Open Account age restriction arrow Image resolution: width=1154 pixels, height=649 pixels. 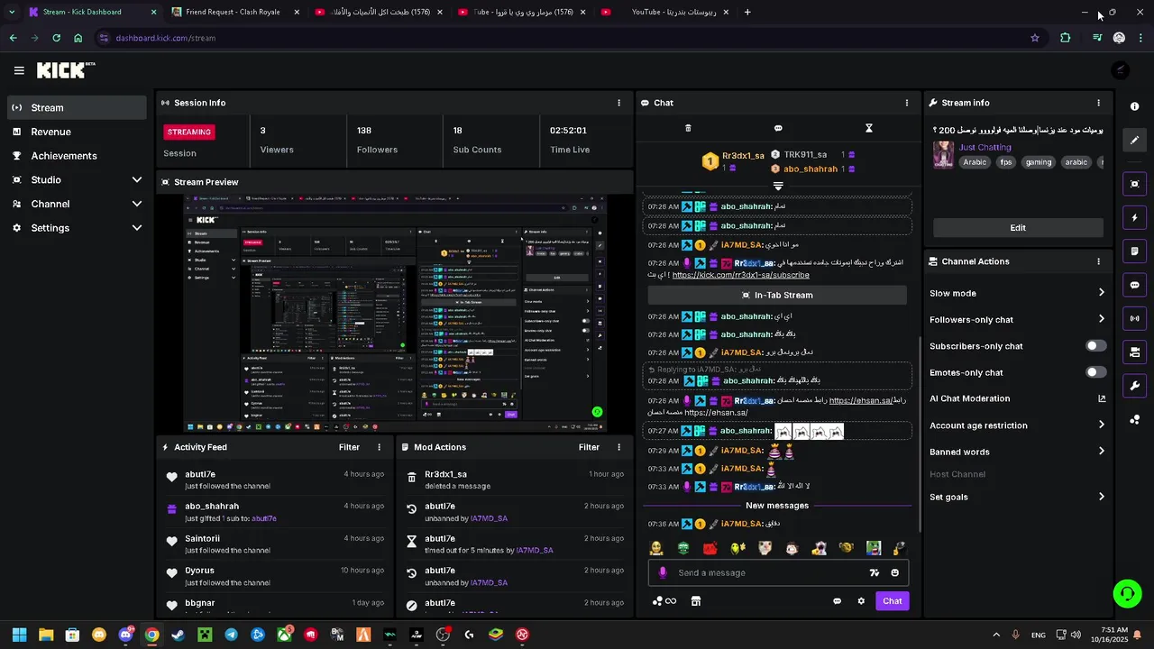(1101, 425)
